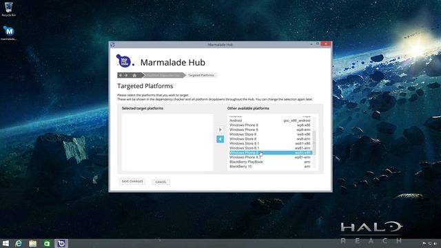The height and width of the screenshot is (248, 441).
Task: Minimize the Marmalade Hub window
Action: (x=311, y=44)
